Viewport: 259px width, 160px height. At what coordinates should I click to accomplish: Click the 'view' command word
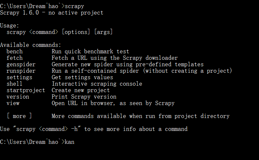pos(13,103)
